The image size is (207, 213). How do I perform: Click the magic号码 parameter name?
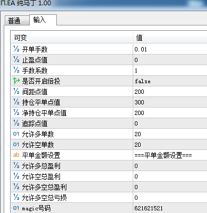[36, 208]
